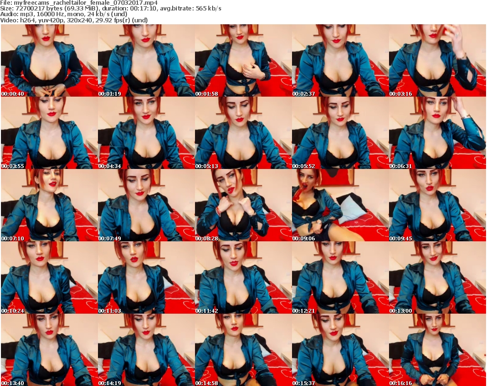Select the frame stamped 00:03:16

438,60
